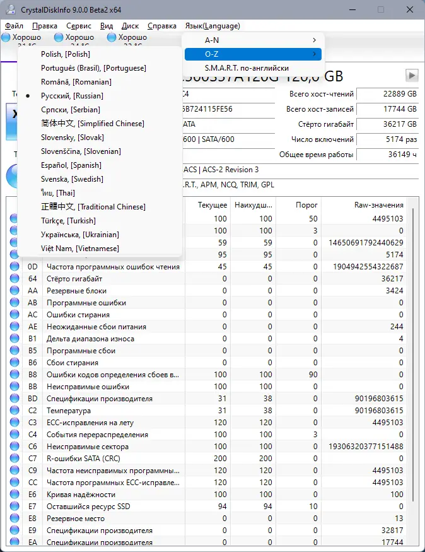Click status orb for attribute B8

click(15, 374)
